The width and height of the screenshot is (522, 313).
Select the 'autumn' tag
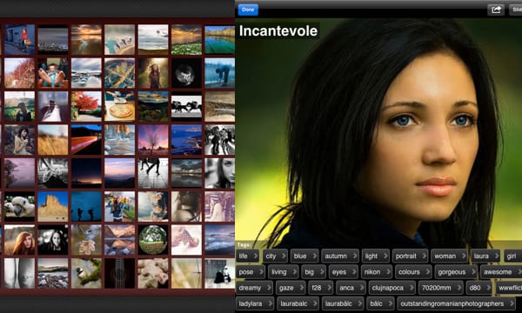(x=340, y=256)
